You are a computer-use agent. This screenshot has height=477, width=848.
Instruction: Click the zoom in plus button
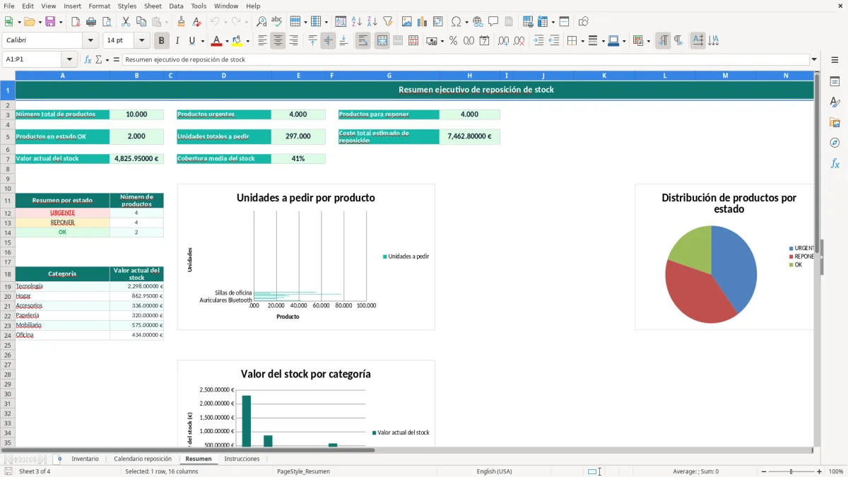[x=820, y=471]
